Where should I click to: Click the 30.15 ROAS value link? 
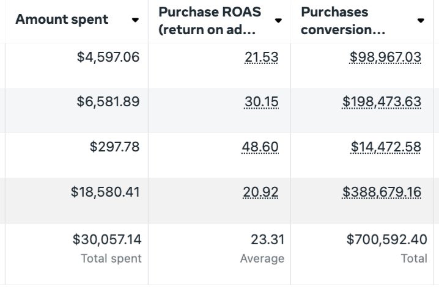[x=261, y=102]
